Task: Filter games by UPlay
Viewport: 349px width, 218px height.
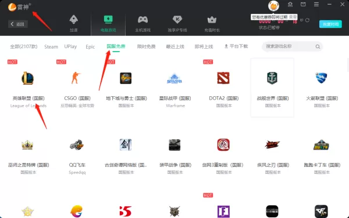Action: (70, 46)
